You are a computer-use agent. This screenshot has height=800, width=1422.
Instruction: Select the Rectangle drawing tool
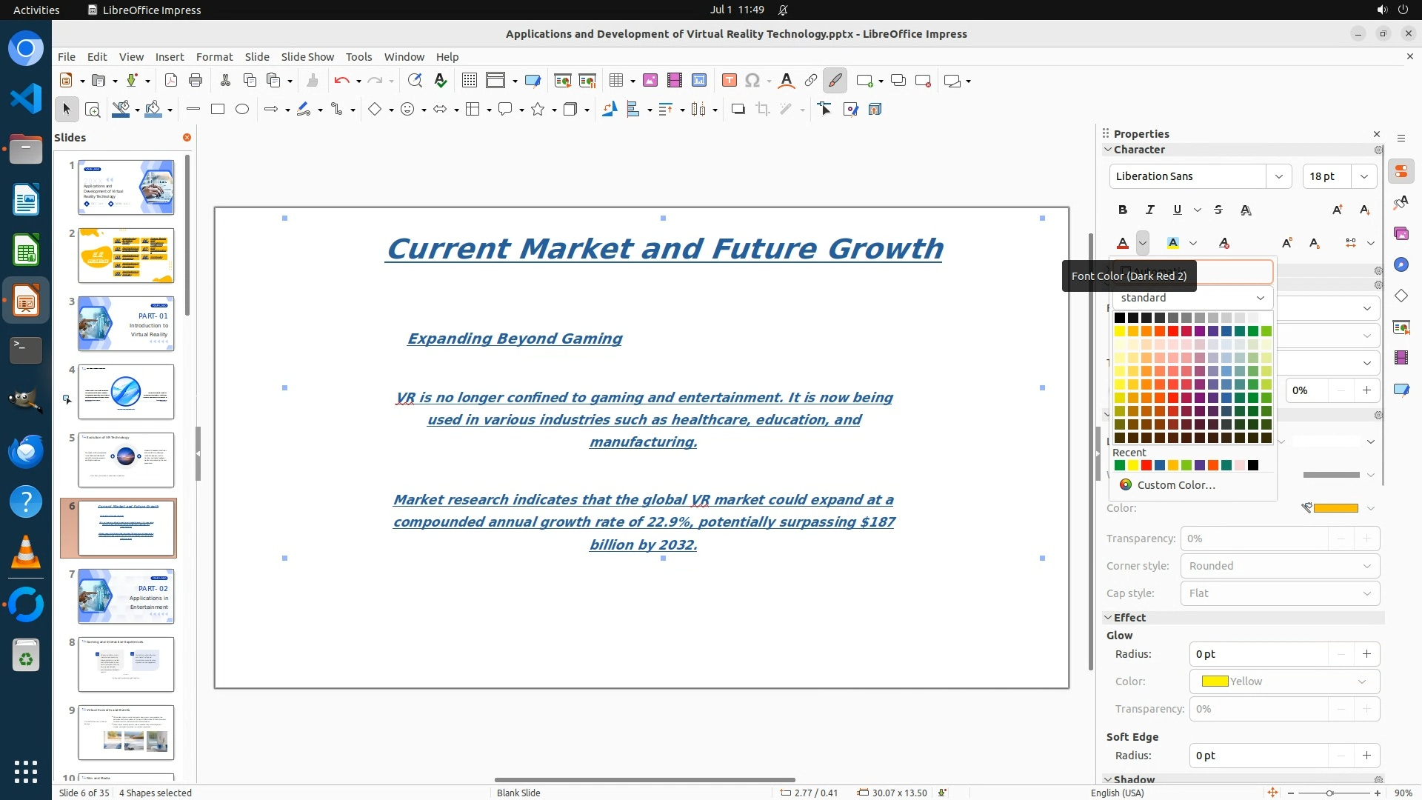click(x=218, y=110)
